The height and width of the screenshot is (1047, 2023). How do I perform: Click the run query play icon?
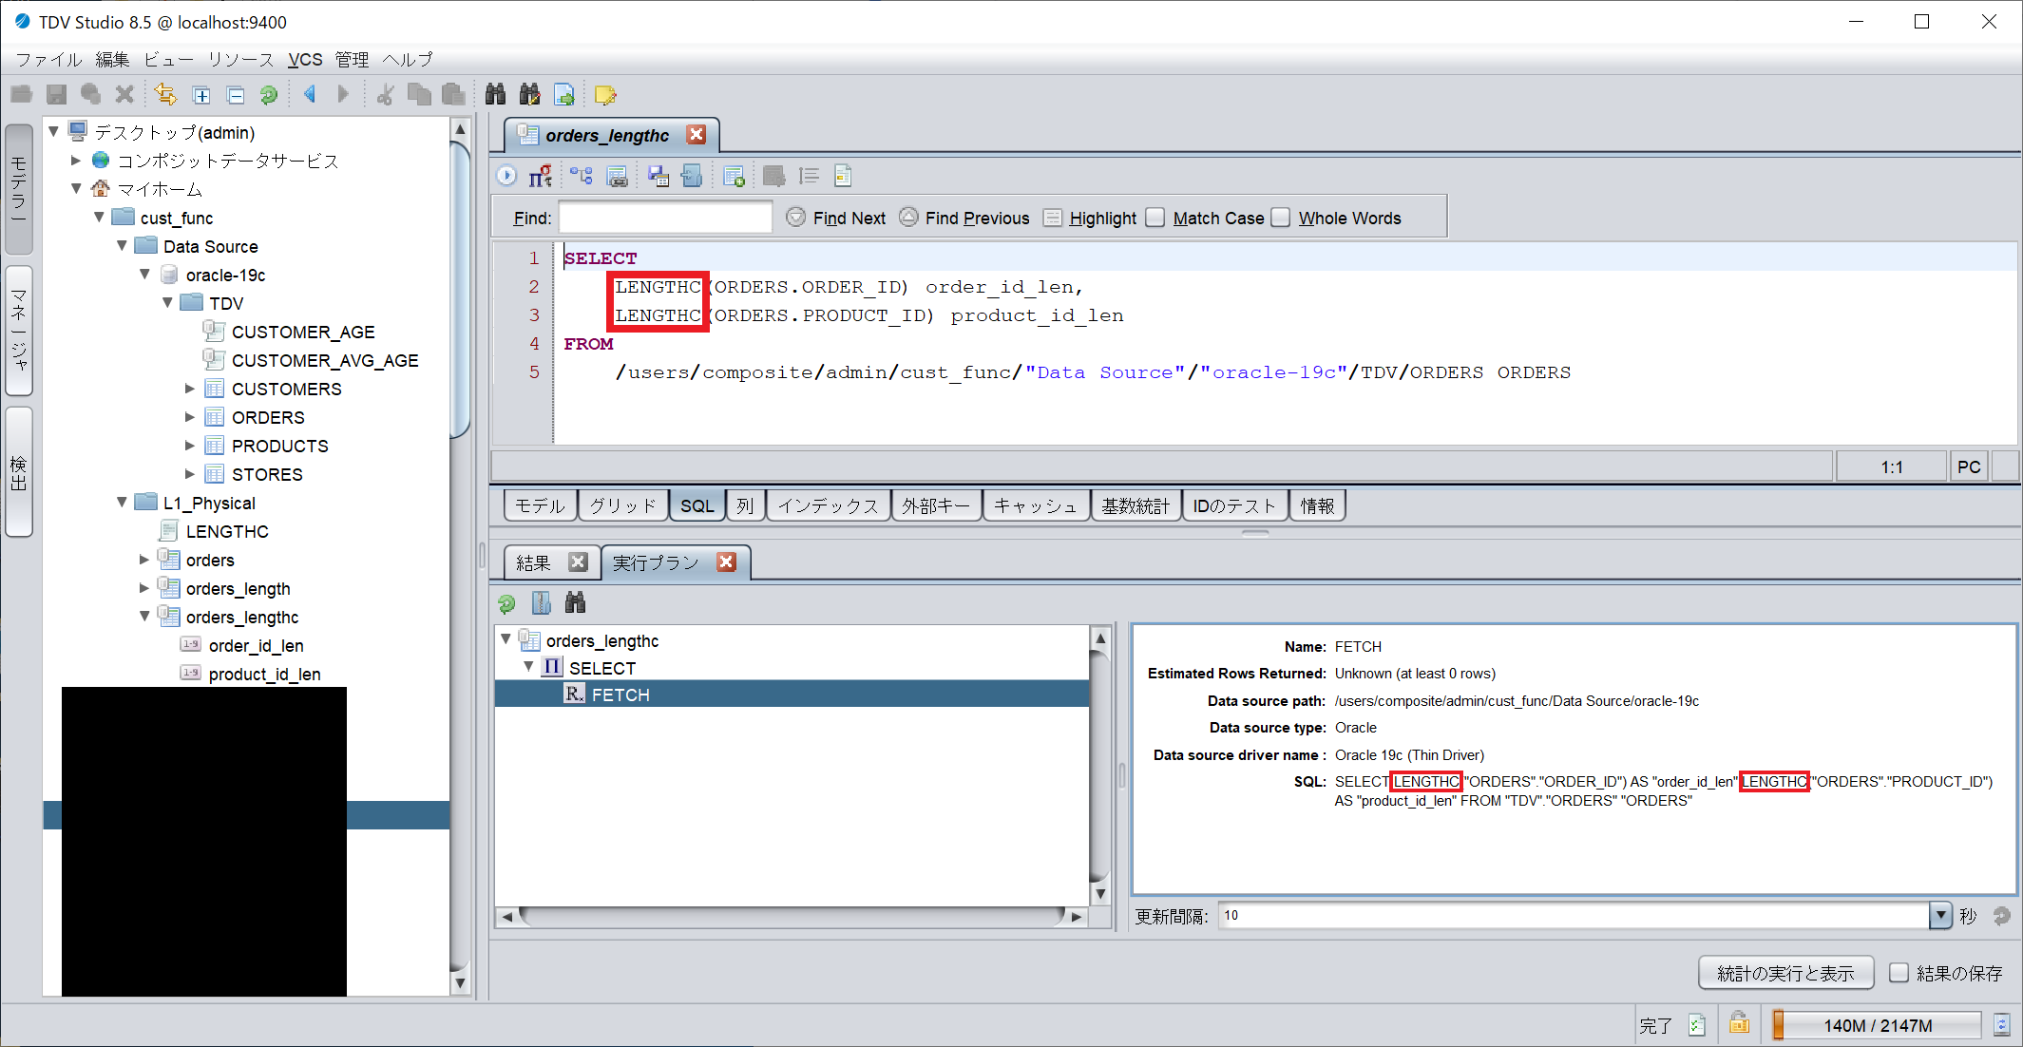click(x=506, y=176)
